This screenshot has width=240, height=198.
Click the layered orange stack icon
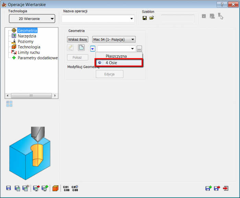pos(56,188)
